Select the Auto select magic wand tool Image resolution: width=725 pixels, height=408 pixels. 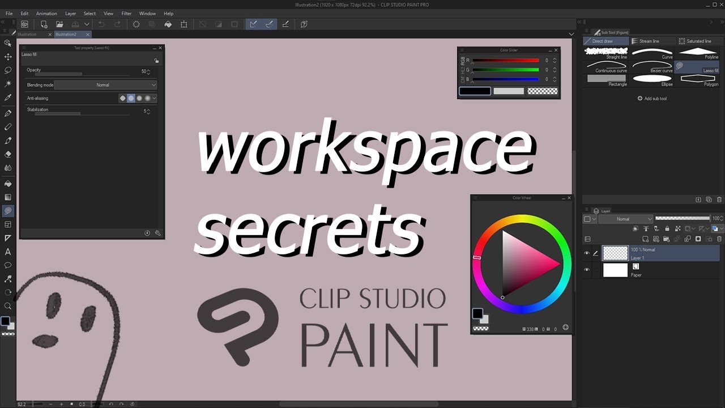(8, 84)
